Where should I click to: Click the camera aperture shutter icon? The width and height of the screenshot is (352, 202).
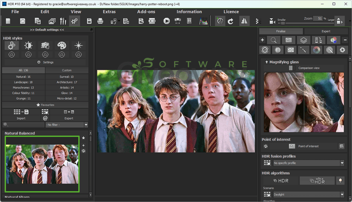point(342,50)
